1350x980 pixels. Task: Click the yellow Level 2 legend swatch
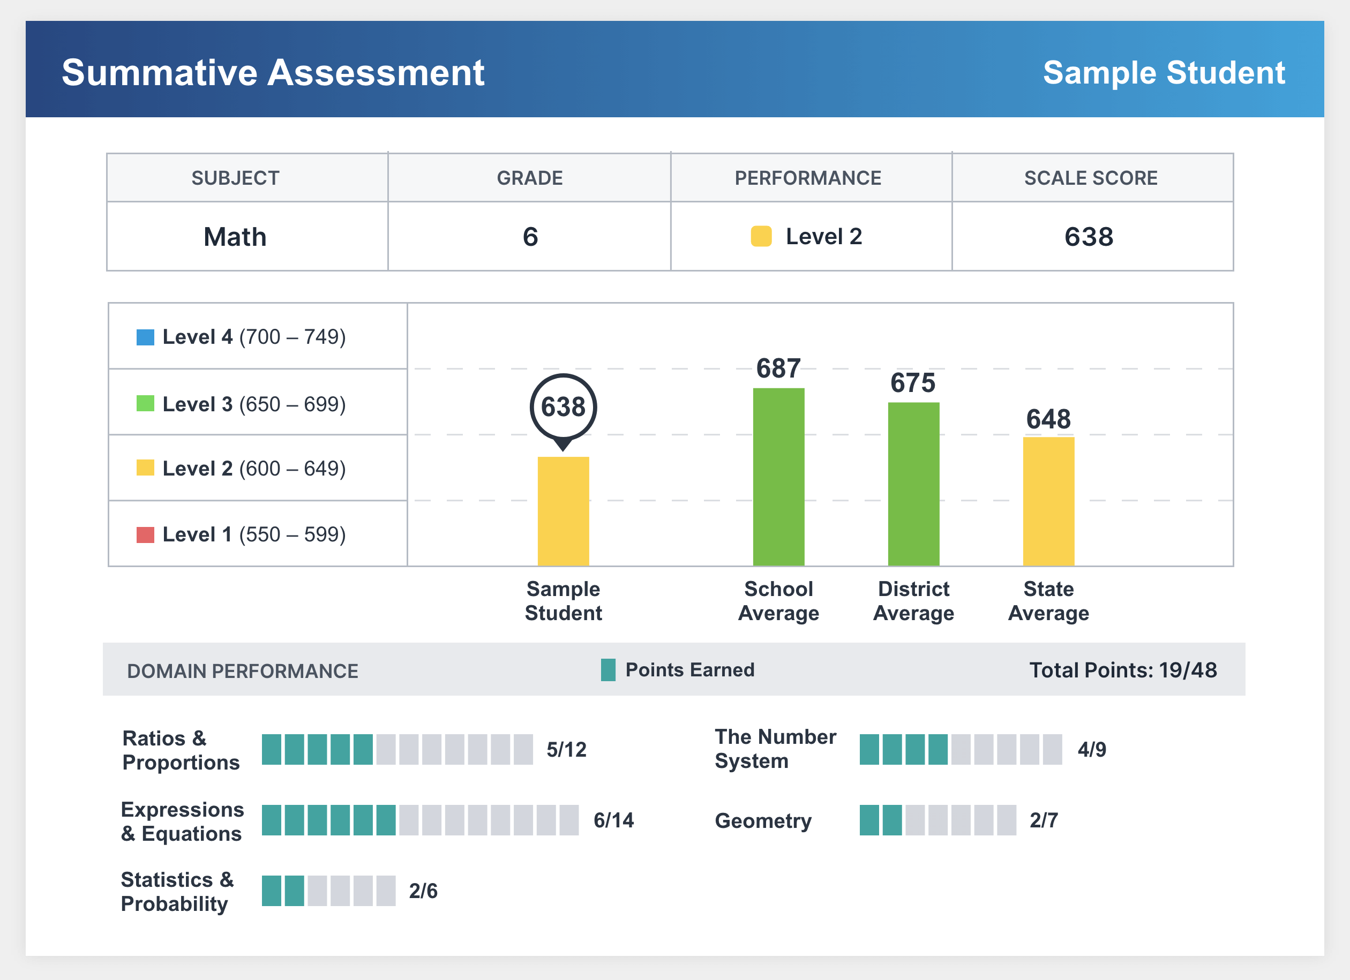point(145,468)
